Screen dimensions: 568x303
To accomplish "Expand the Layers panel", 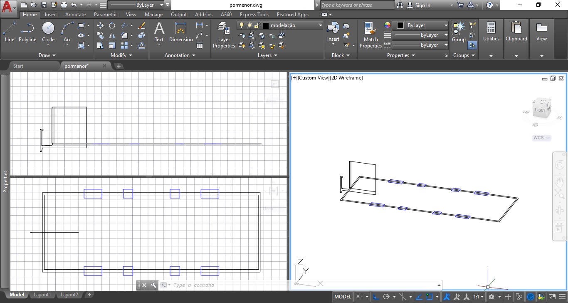I will (x=267, y=55).
